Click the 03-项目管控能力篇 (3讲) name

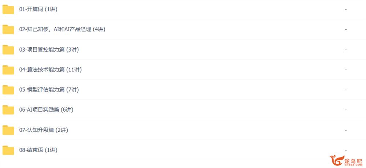(49, 50)
